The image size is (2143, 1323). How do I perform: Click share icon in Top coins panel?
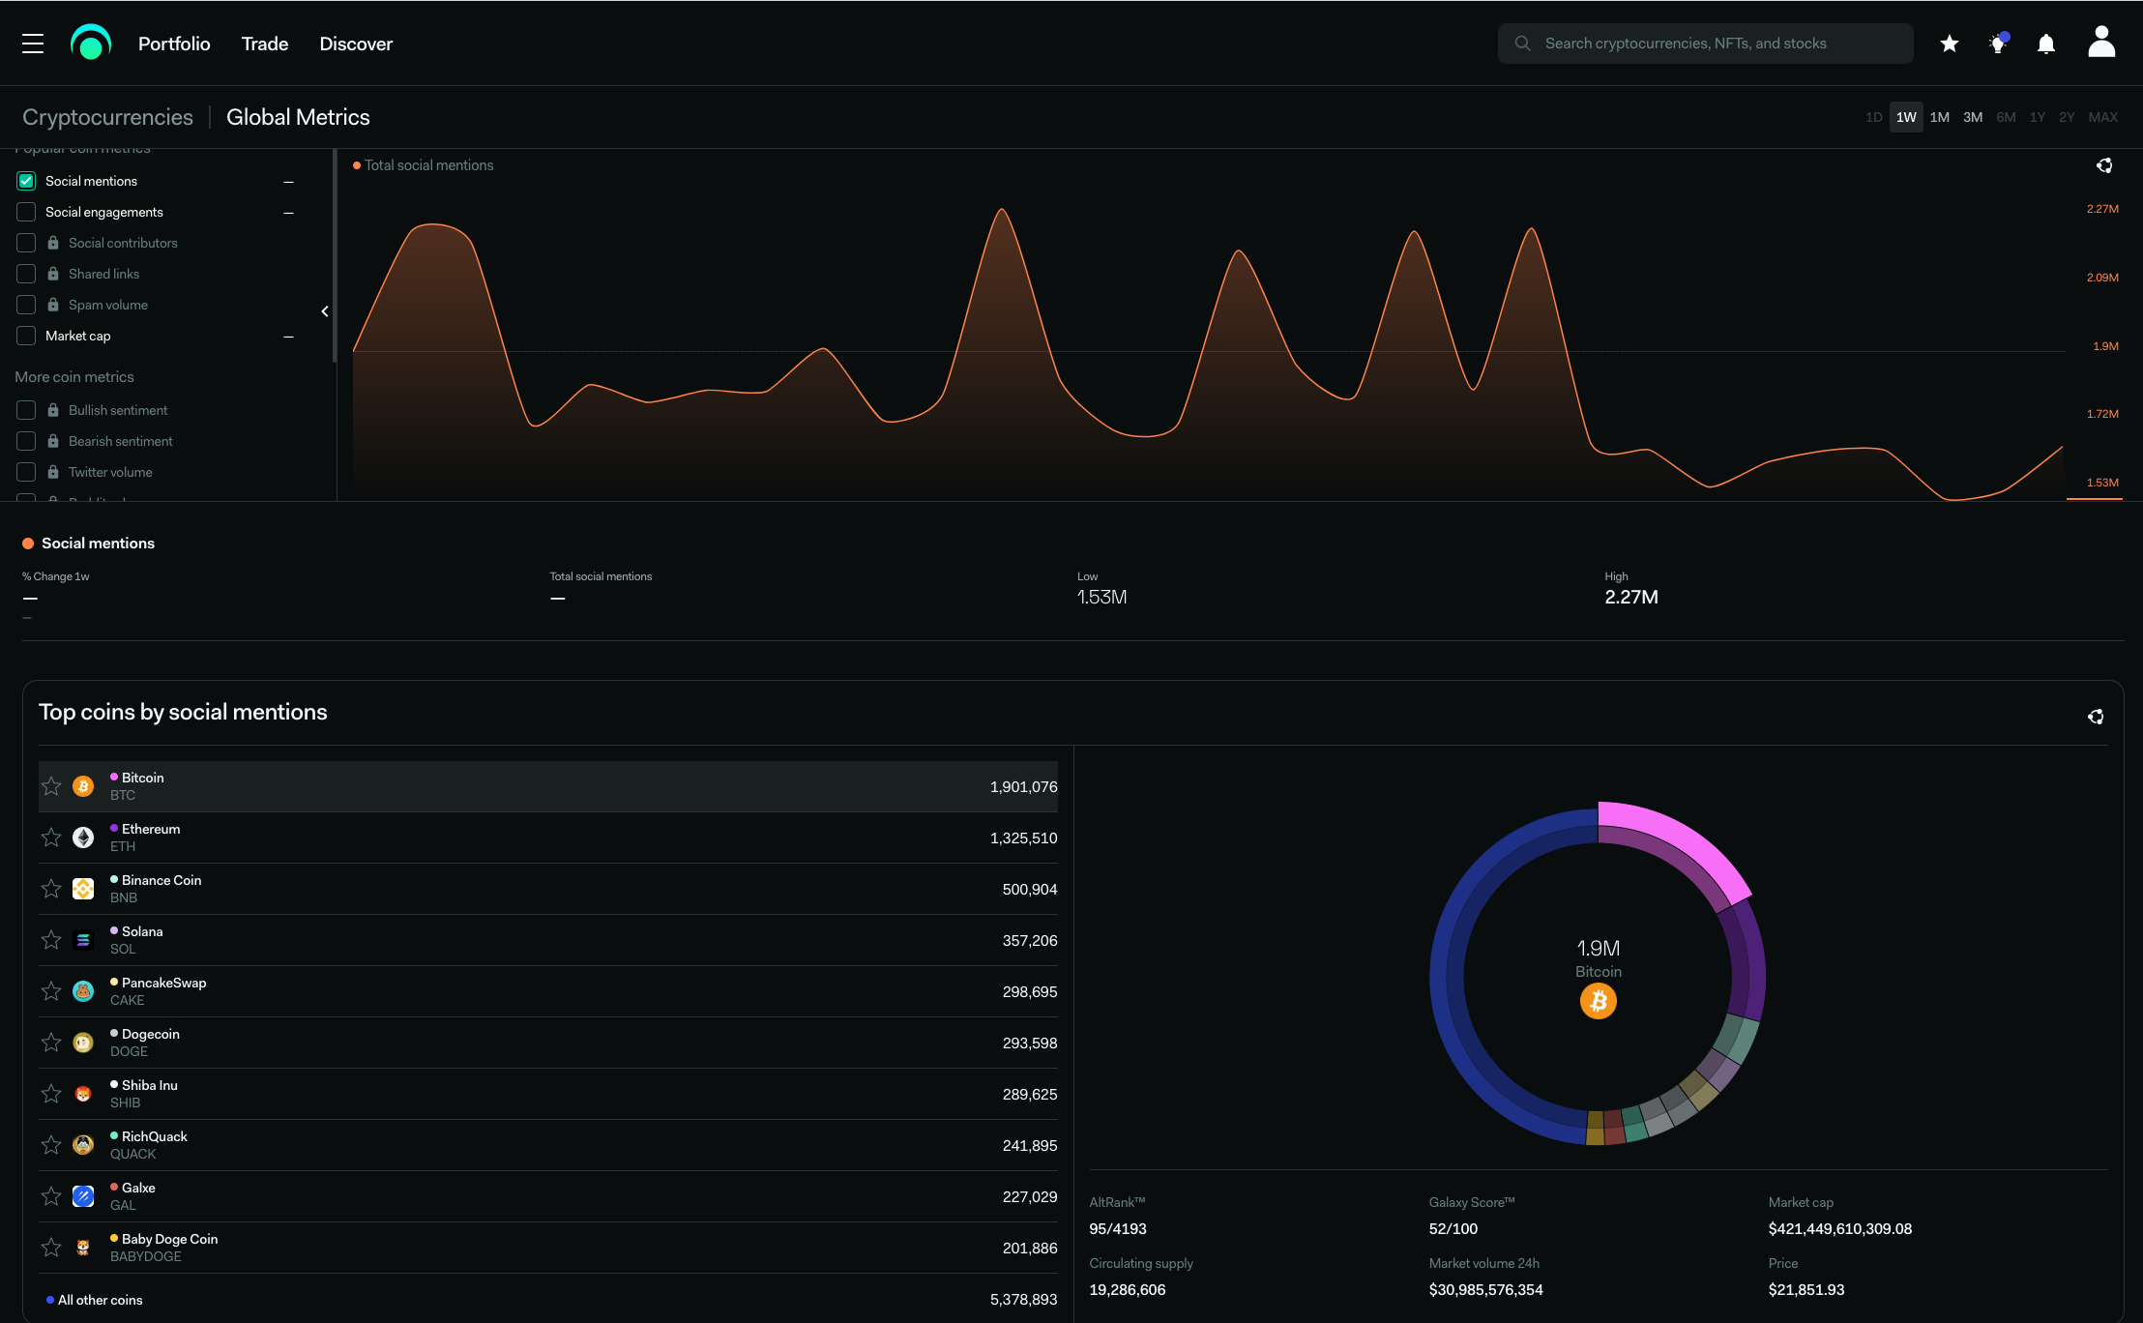(x=2096, y=717)
